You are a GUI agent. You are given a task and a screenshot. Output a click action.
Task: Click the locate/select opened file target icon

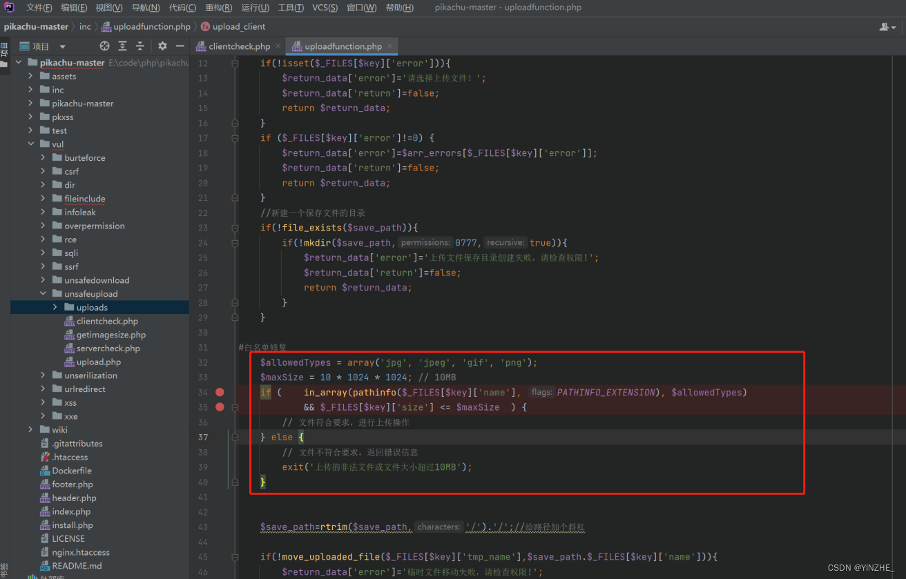104,46
